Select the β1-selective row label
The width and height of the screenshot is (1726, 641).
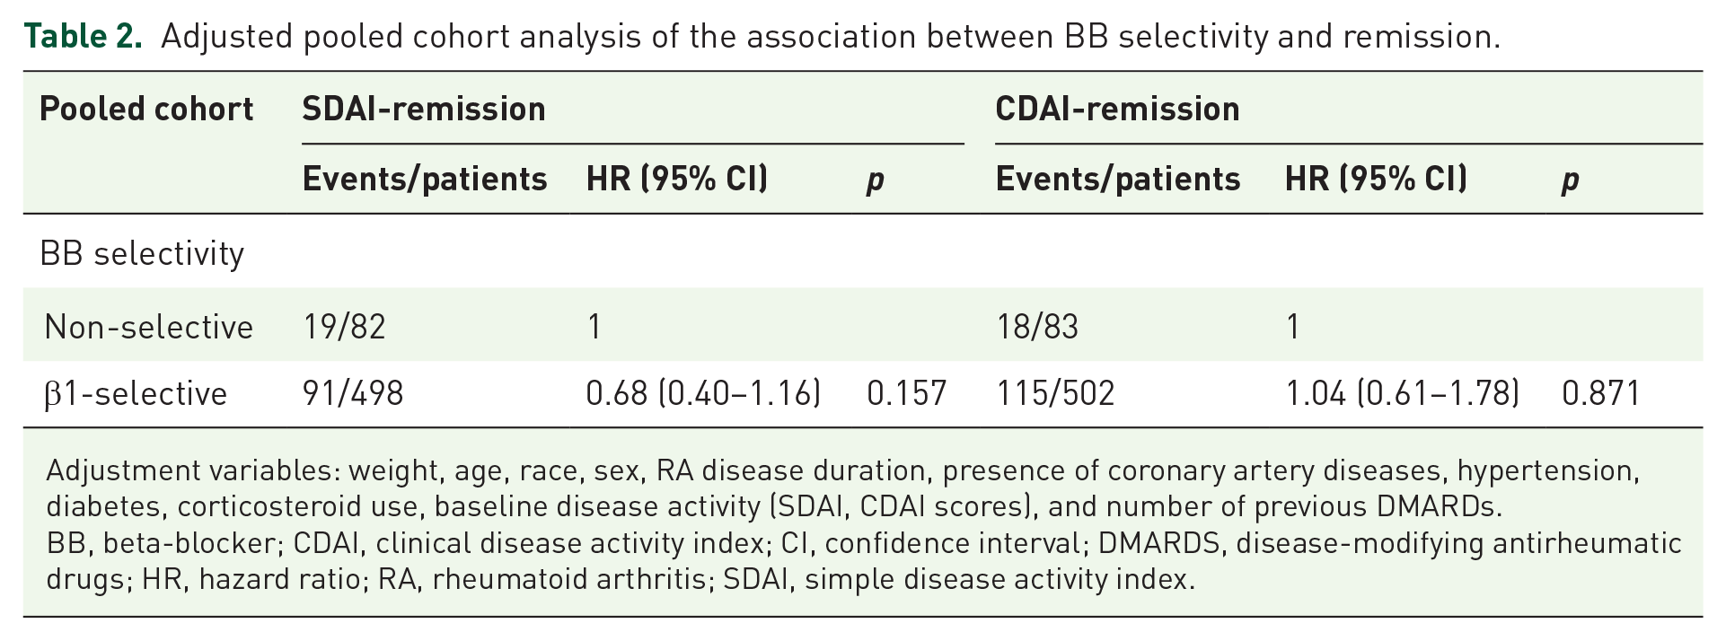point(136,394)
